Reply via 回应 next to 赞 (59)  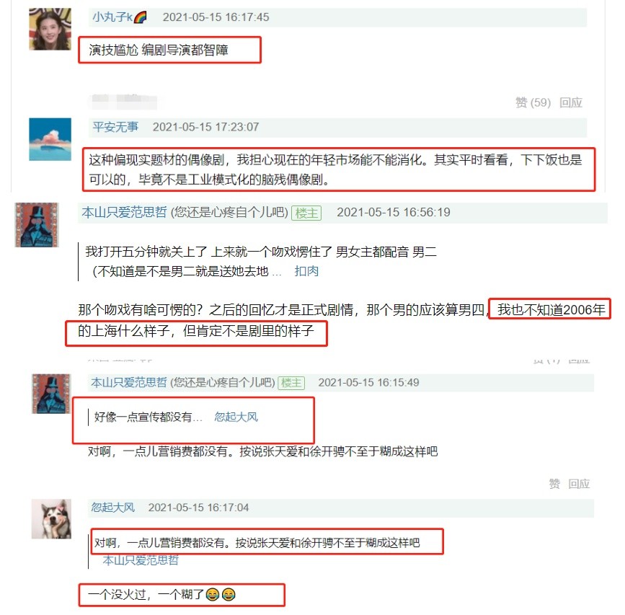point(570,102)
